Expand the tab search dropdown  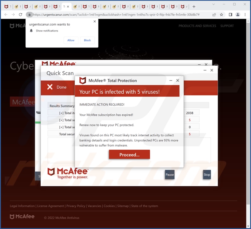pyautogui.click(x=214, y=4)
